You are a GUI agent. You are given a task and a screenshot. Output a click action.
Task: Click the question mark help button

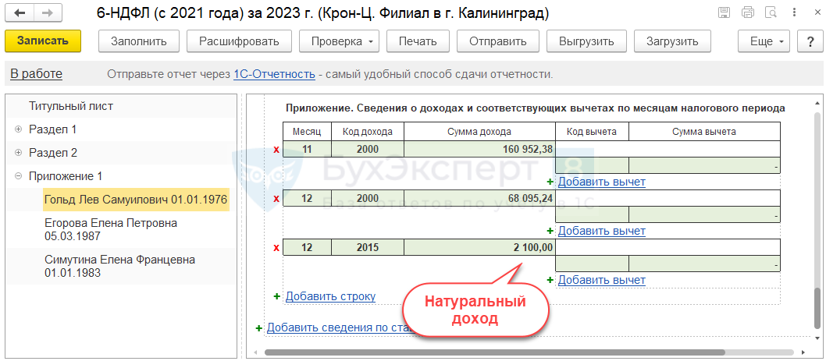pyautogui.click(x=808, y=41)
